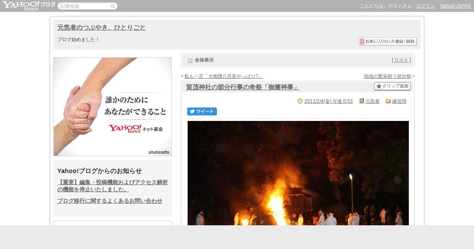Open the bonfire festival photo
This screenshot has height=249, width=474.
pos(298,173)
